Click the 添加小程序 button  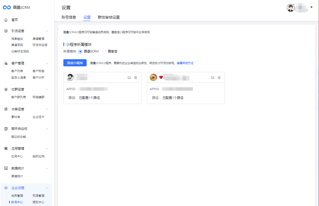75,63
